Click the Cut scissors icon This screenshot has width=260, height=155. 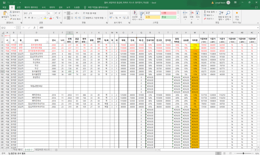pos(11,12)
